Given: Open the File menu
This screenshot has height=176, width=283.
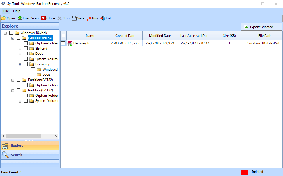Looking at the screenshot, I should [x=6, y=11].
